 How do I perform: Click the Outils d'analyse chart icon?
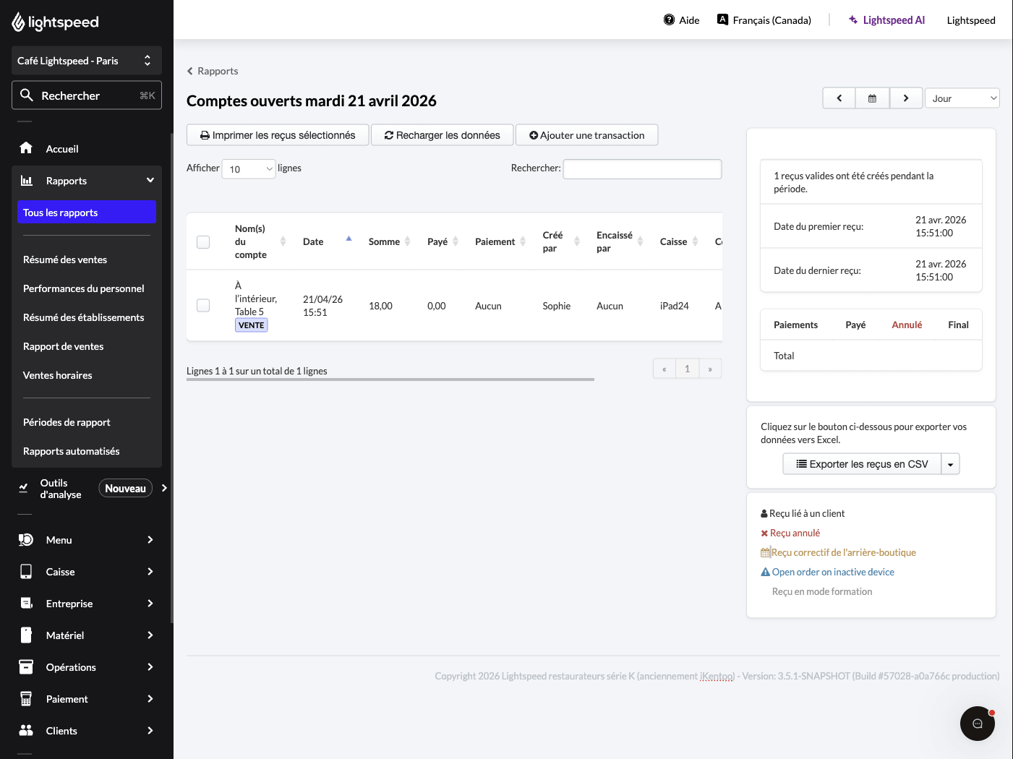(23, 489)
